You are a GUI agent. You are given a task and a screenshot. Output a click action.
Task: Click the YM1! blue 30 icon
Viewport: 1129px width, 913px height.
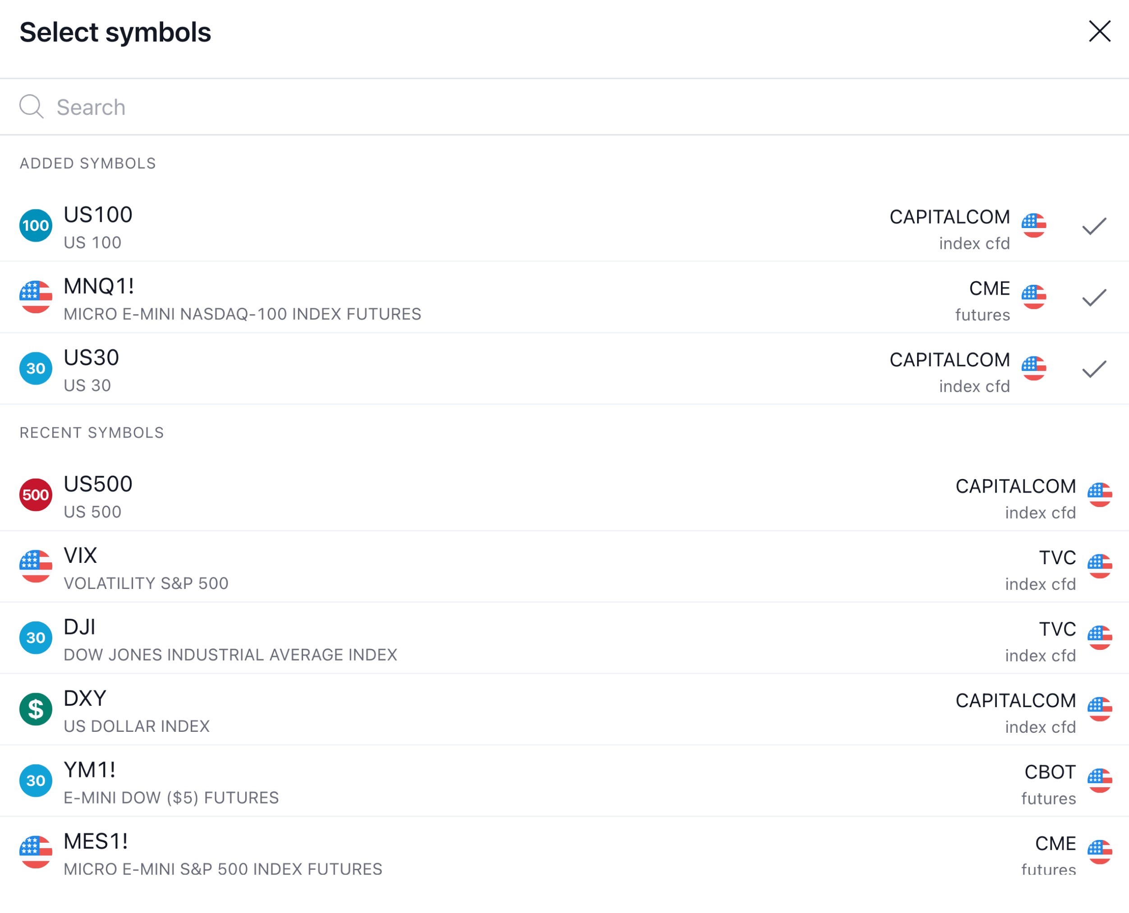(x=36, y=781)
